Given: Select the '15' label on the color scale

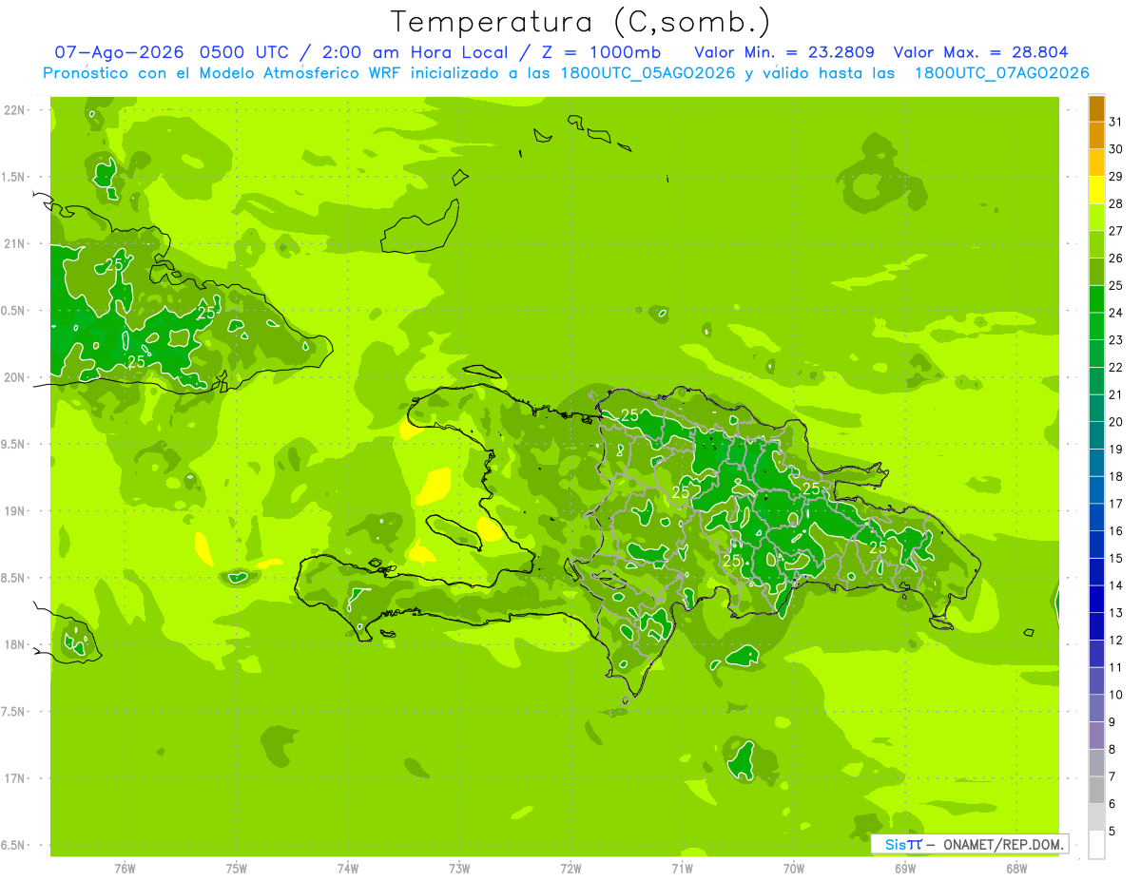Looking at the screenshot, I should point(1115,559).
